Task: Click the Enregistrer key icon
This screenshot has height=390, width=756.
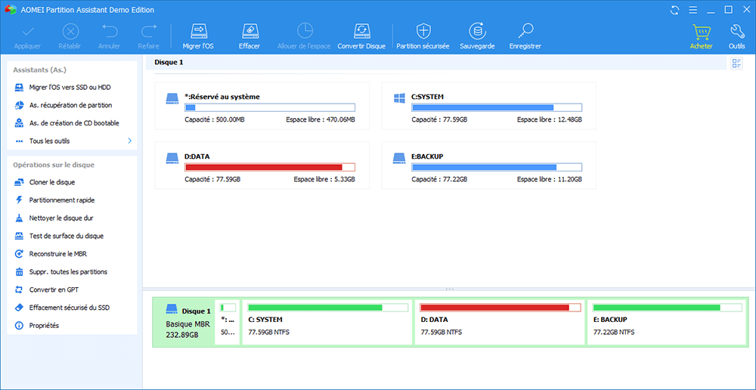Action: click(x=525, y=31)
